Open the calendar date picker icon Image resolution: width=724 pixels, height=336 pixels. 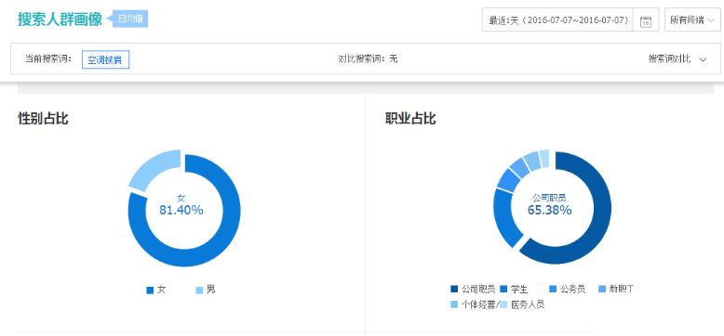(x=646, y=20)
